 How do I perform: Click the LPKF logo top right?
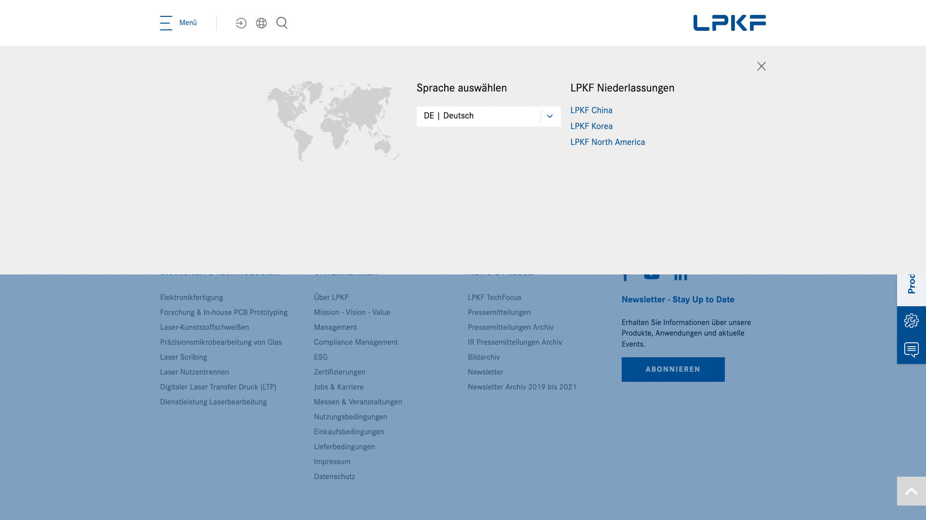729,22
